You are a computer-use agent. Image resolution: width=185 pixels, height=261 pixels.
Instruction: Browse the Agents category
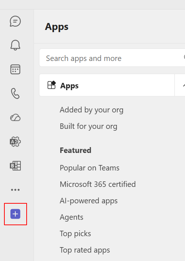click(x=72, y=217)
